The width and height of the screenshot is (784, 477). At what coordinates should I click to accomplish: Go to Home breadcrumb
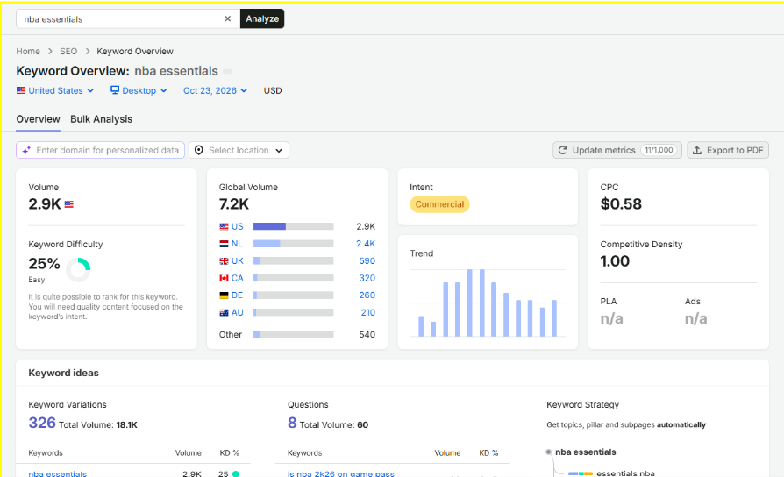pos(28,51)
